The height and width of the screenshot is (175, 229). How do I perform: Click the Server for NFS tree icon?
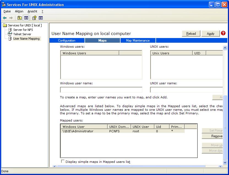[10, 30]
